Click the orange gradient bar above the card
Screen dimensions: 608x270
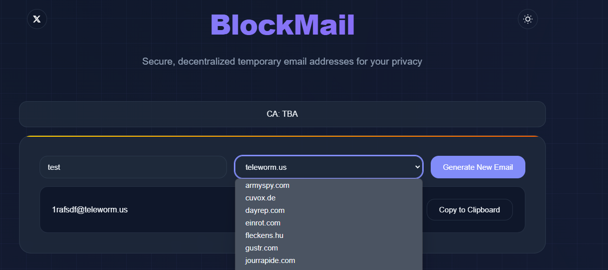[282, 136]
